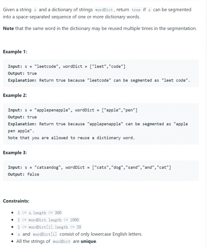Viewport: 207px width, 248px height.
Task: Click the constraint 'wordDict[i].length <= 20'
Action: [49, 227]
